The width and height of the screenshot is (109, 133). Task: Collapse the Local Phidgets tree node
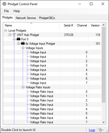[6, 31]
